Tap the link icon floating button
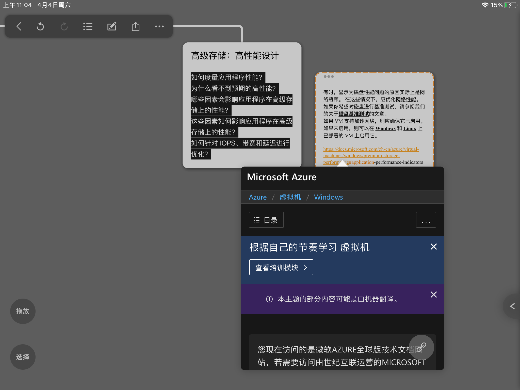 421,347
